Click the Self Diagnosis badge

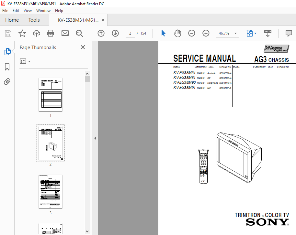pyautogui.click(x=276, y=48)
